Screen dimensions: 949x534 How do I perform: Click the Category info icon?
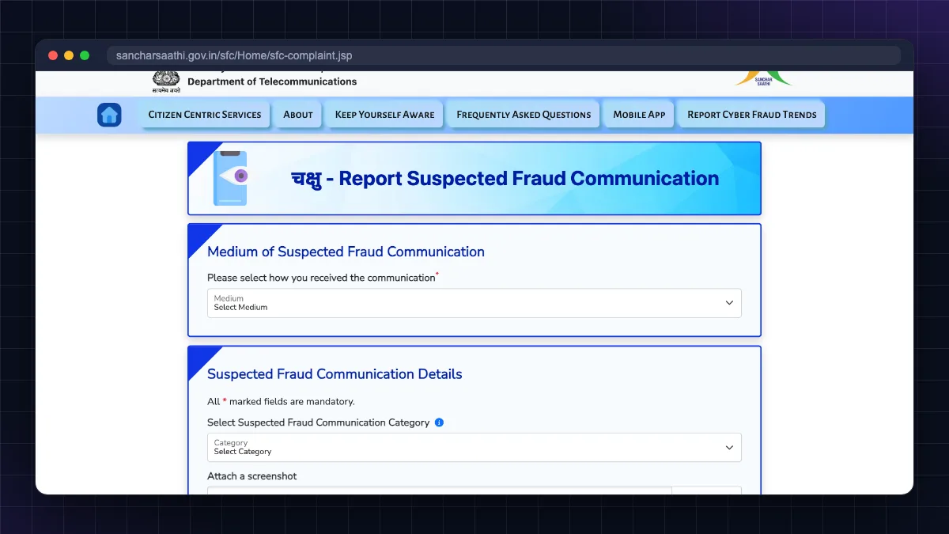[440, 422]
